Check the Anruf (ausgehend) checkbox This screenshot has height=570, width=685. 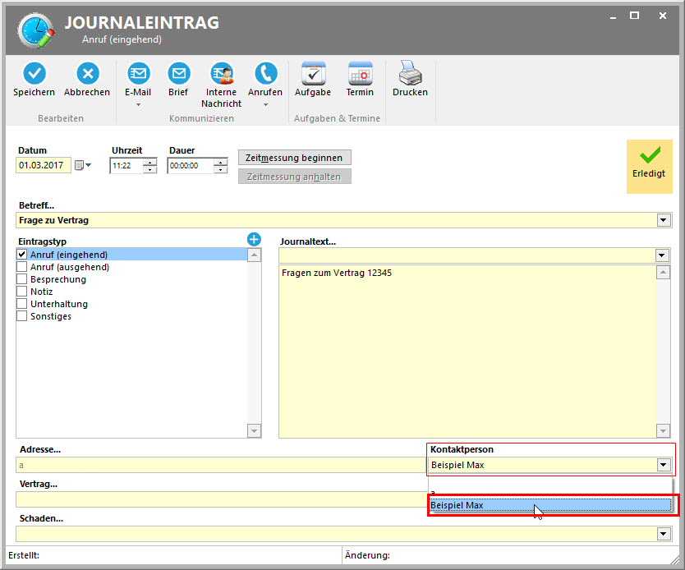[22, 267]
